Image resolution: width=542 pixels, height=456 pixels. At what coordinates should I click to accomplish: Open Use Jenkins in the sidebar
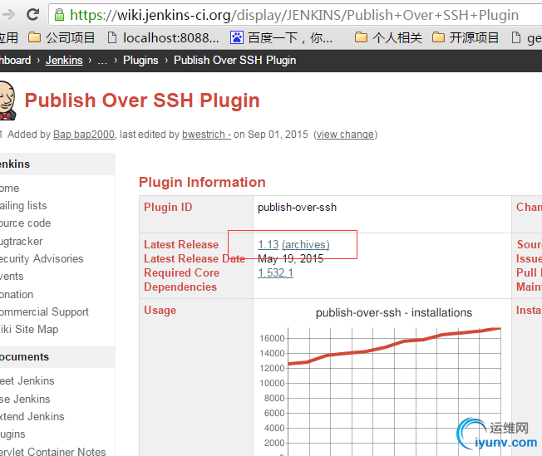(x=25, y=399)
